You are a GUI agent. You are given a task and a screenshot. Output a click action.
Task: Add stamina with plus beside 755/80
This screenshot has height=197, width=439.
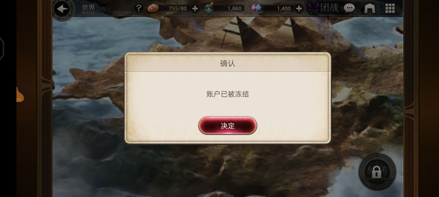tap(195, 9)
